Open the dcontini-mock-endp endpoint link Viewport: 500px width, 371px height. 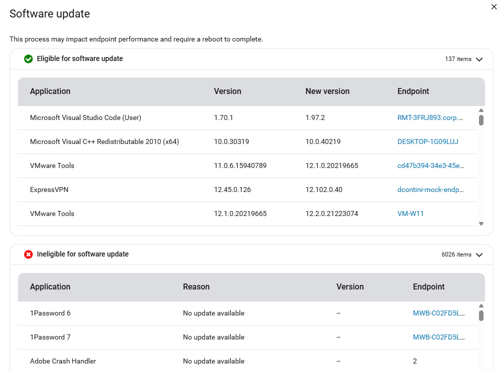[x=430, y=189]
